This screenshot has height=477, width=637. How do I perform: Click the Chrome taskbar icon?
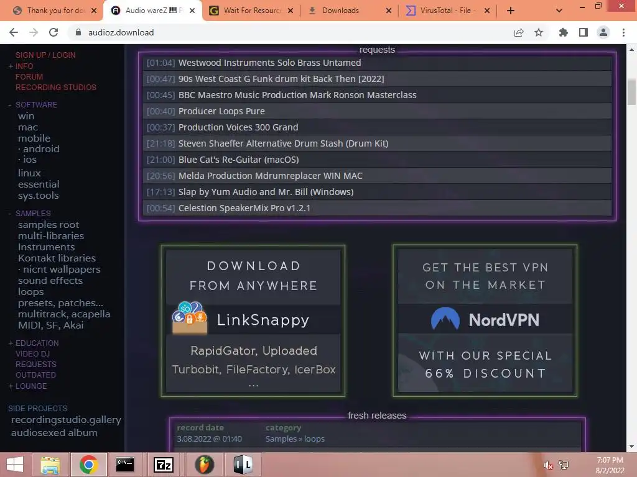coord(88,465)
